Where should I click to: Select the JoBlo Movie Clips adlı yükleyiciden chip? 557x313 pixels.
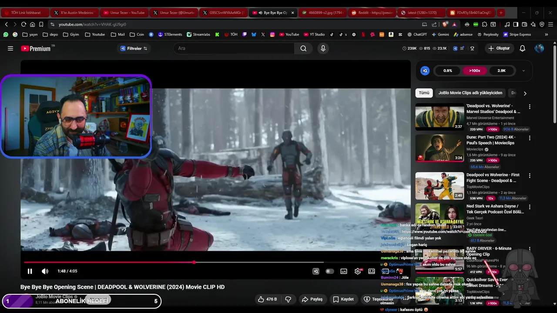click(x=470, y=93)
